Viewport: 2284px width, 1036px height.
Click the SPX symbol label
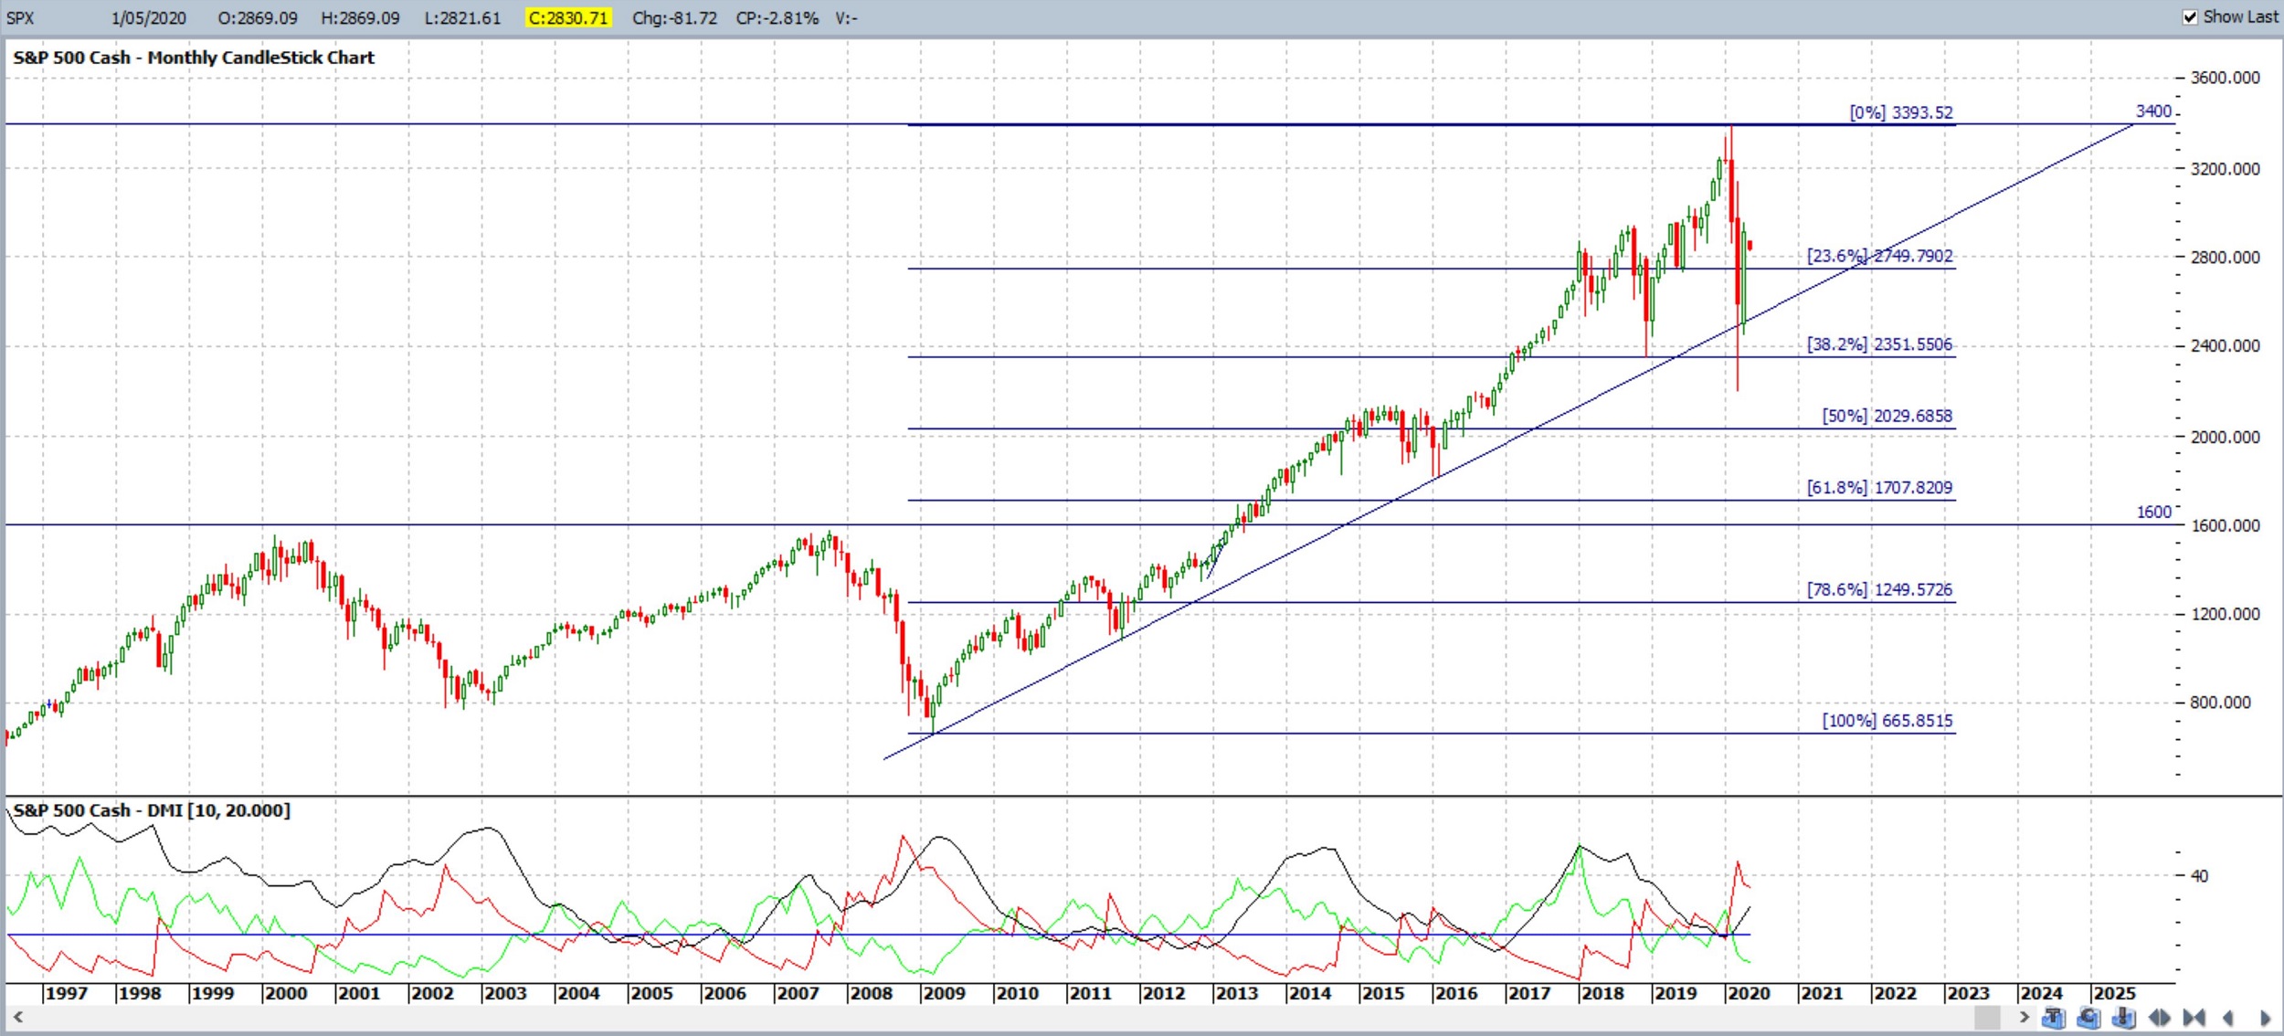pos(20,18)
